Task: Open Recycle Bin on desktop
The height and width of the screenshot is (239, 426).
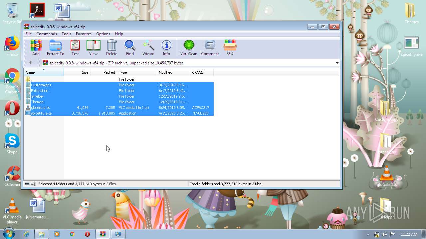Action: click(12, 13)
